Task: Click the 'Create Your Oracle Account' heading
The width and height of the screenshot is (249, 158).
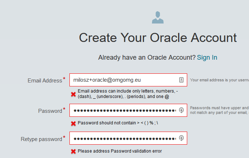Action: [158, 38]
